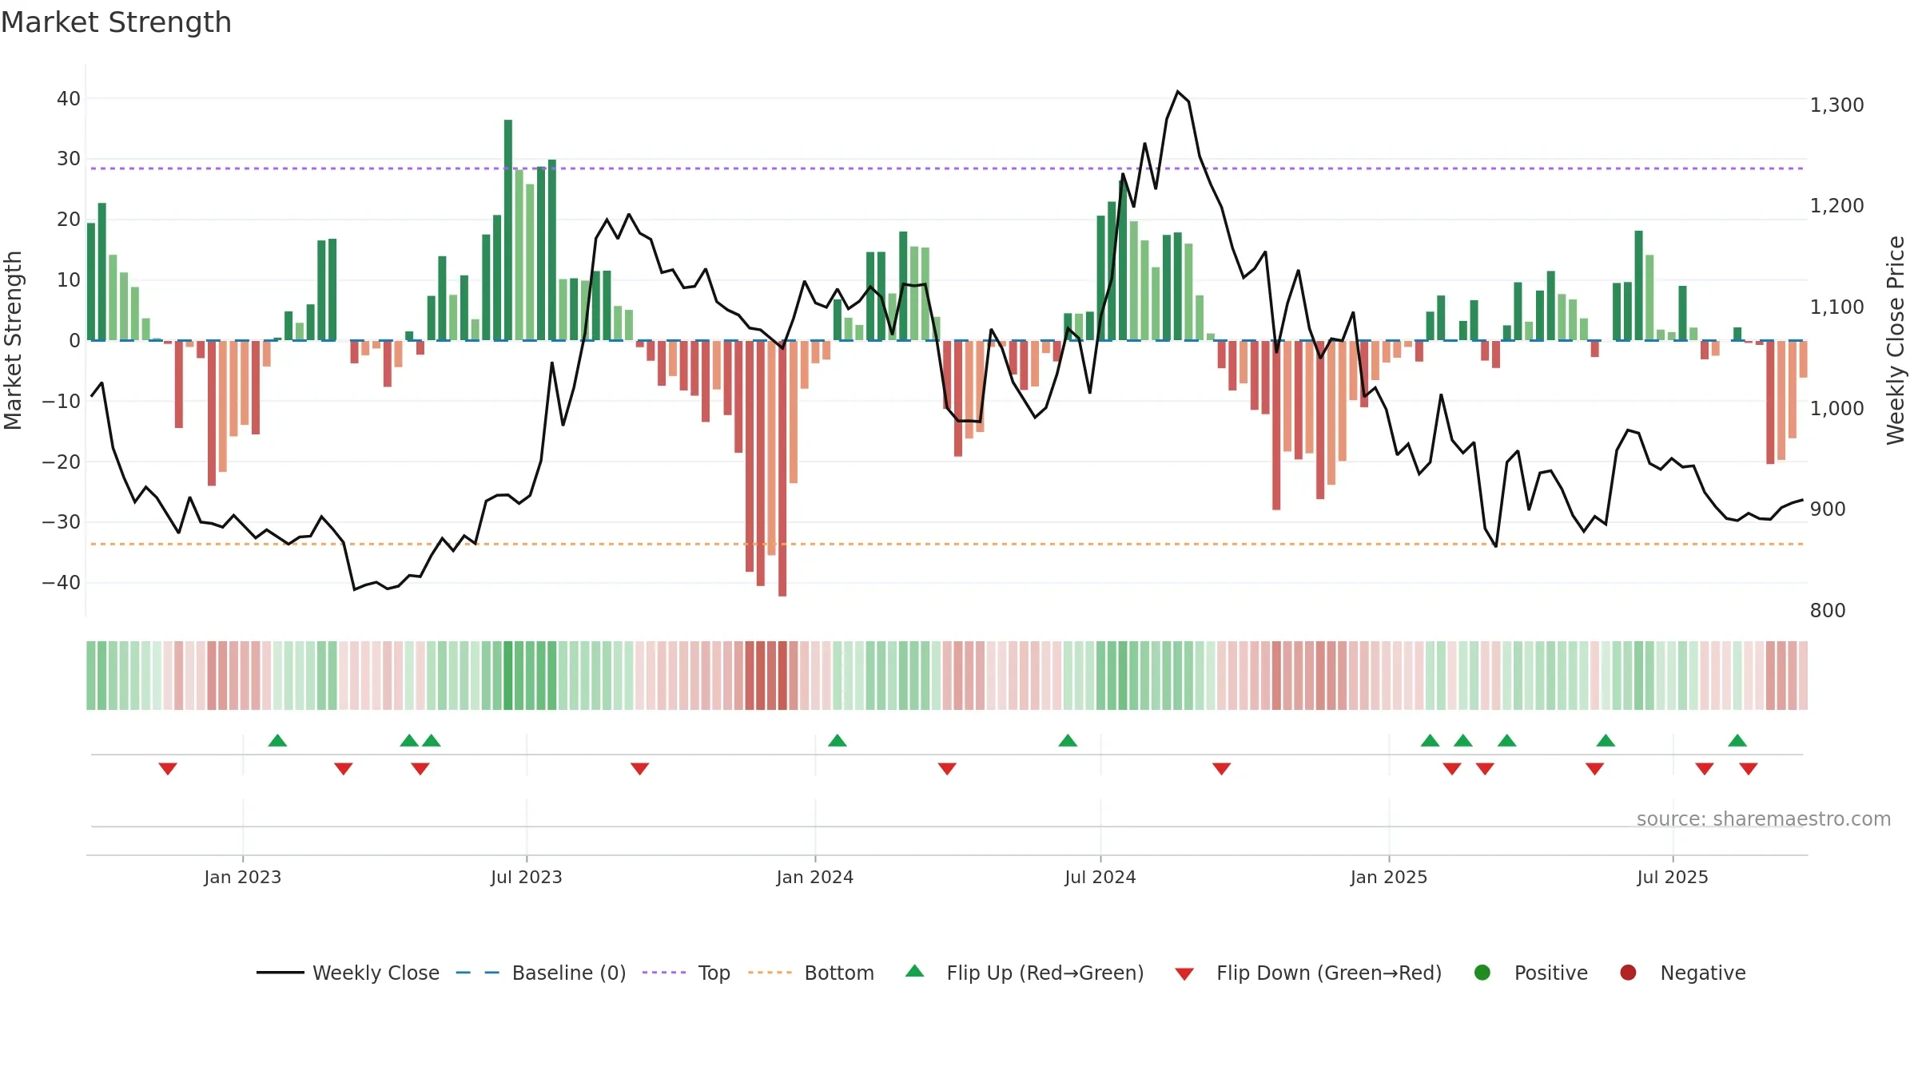Click the flip-down marker after Jul 2024

point(1221,769)
